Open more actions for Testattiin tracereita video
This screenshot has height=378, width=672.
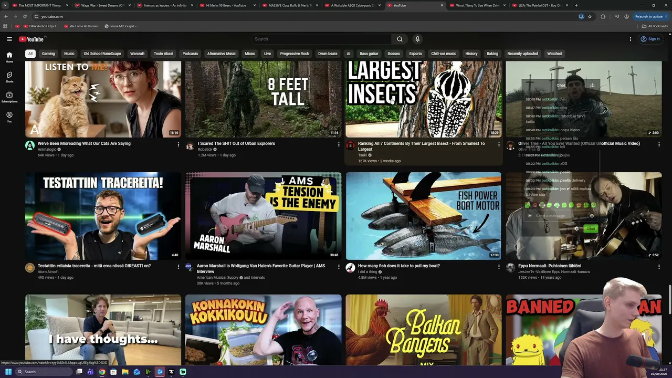[178, 266]
